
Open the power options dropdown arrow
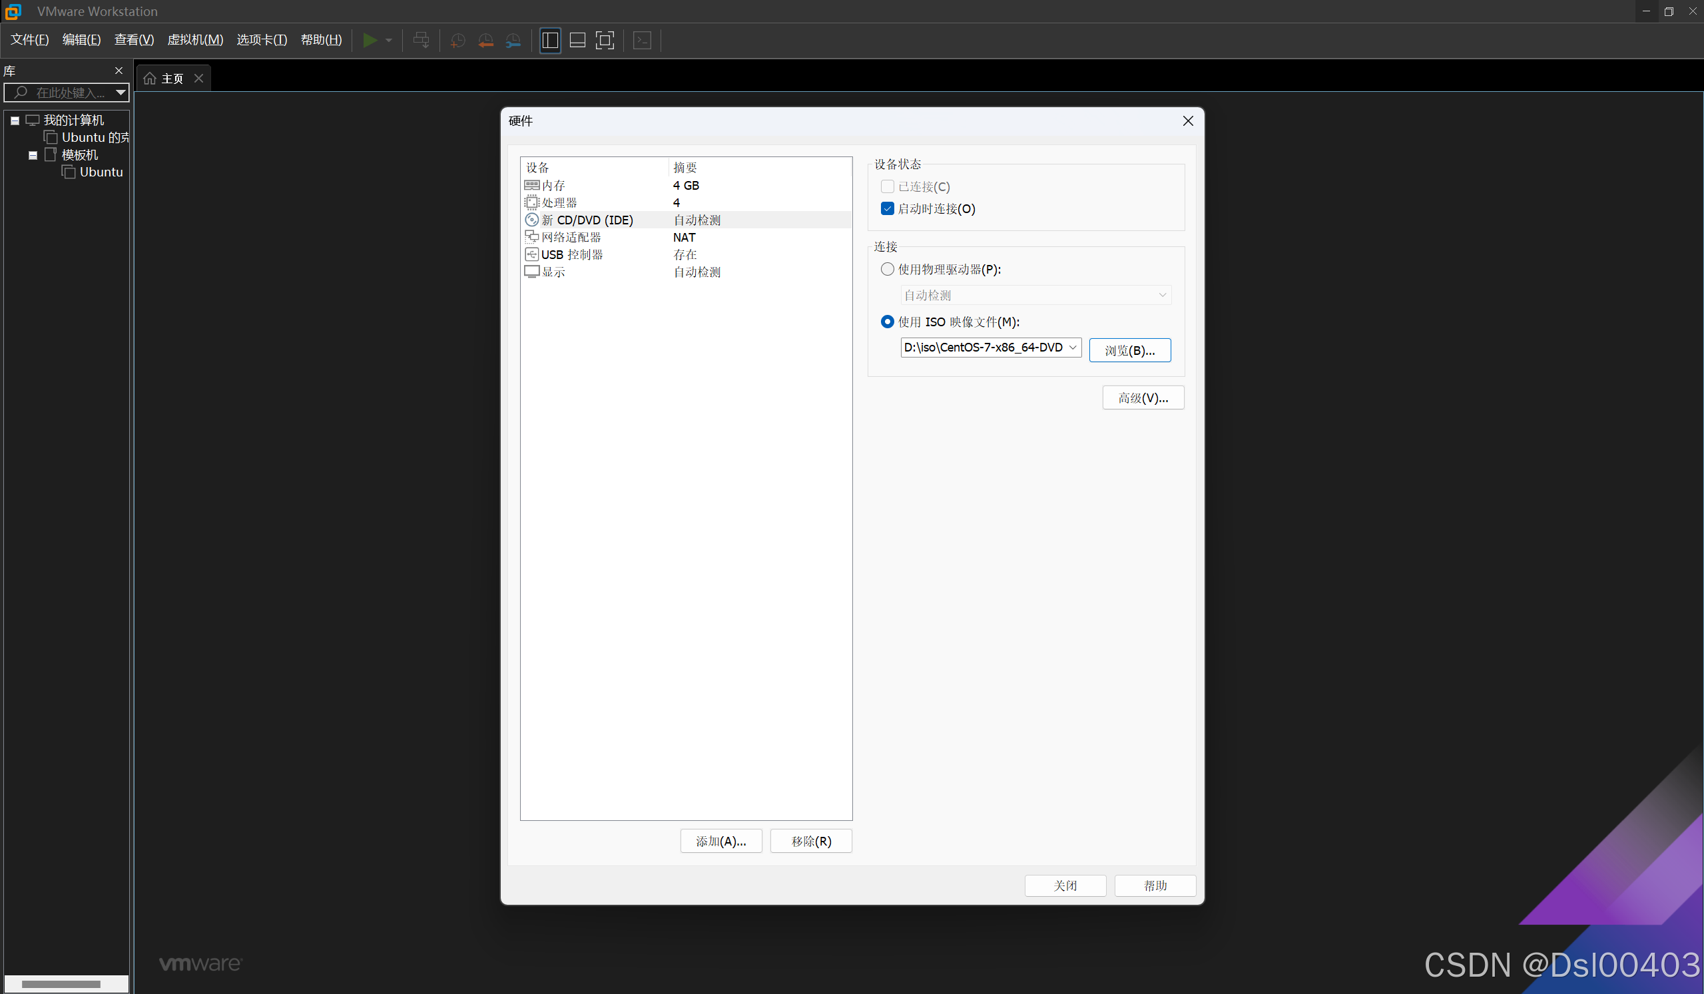pyautogui.click(x=389, y=41)
